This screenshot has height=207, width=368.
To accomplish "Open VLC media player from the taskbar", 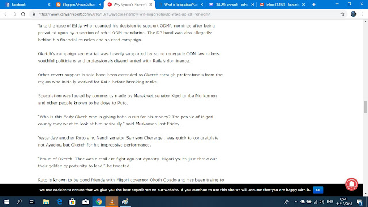I will 112,202.
